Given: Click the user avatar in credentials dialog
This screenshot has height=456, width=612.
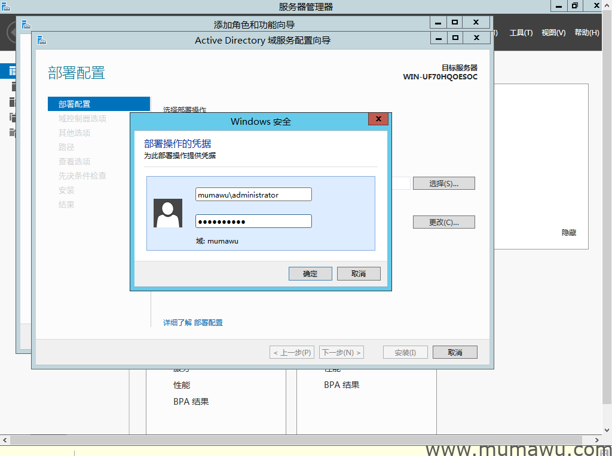Looking at the screenshot, I should click(168, 213).
